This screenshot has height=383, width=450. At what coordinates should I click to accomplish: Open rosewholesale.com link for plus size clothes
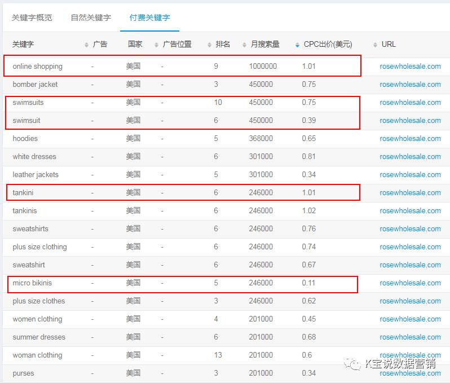click(410, 301)
